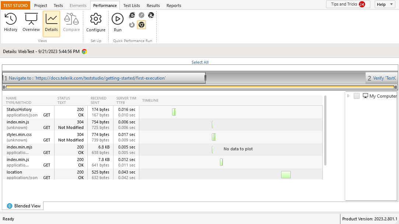Open the Test Lists tab
The image size is (399, 224).
click(132, 6)
